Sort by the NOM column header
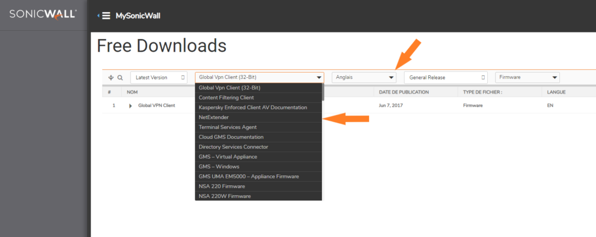 pyautogui.click(x=132, y=92)
